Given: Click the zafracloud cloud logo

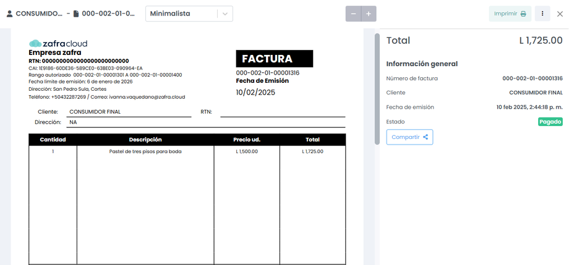Looking at the screenshot, I should pyautogui.click(x=35, y=43).
